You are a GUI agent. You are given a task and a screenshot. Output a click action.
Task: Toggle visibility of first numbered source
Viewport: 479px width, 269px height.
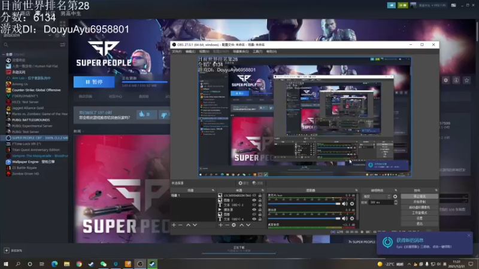254,195
